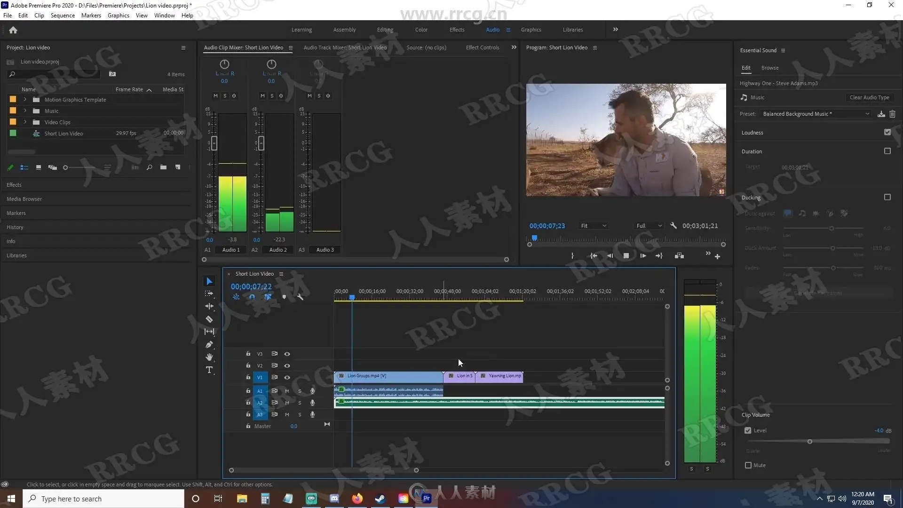Click the Home icon
903x508 pixels.
(13, 30)
